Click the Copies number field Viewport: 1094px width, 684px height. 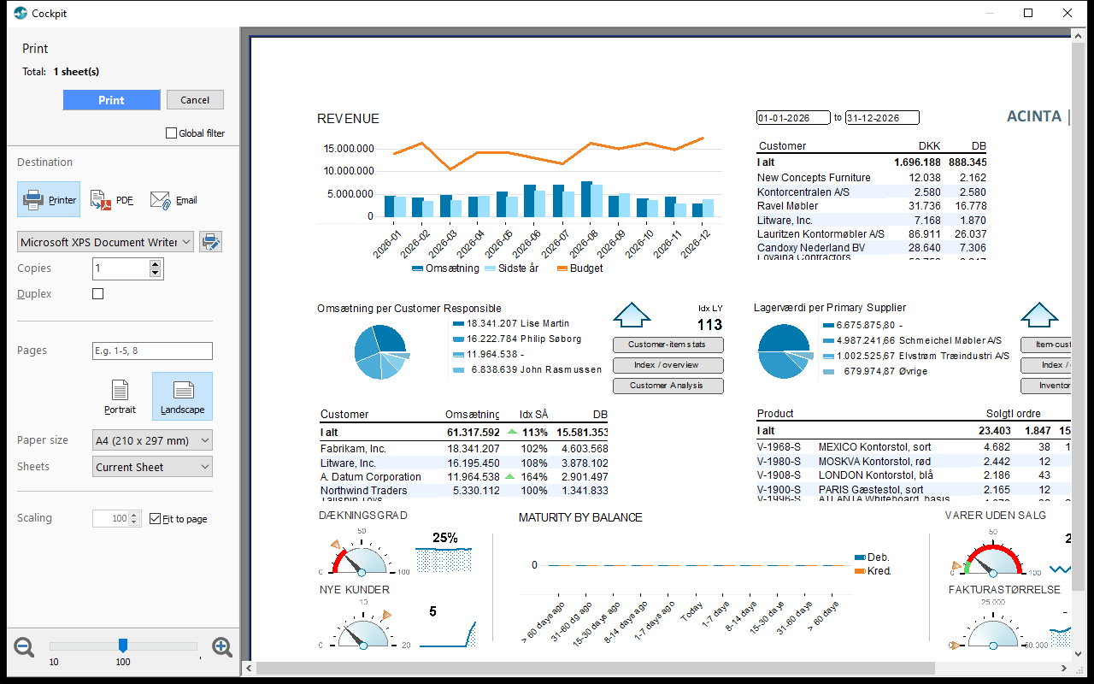pyautogui.click(x=121, y=268)
